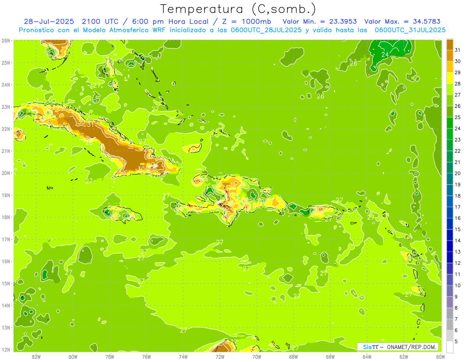
Task: Click the legend scale value 10
Action: pyautogui.click(x=458, y=285)
